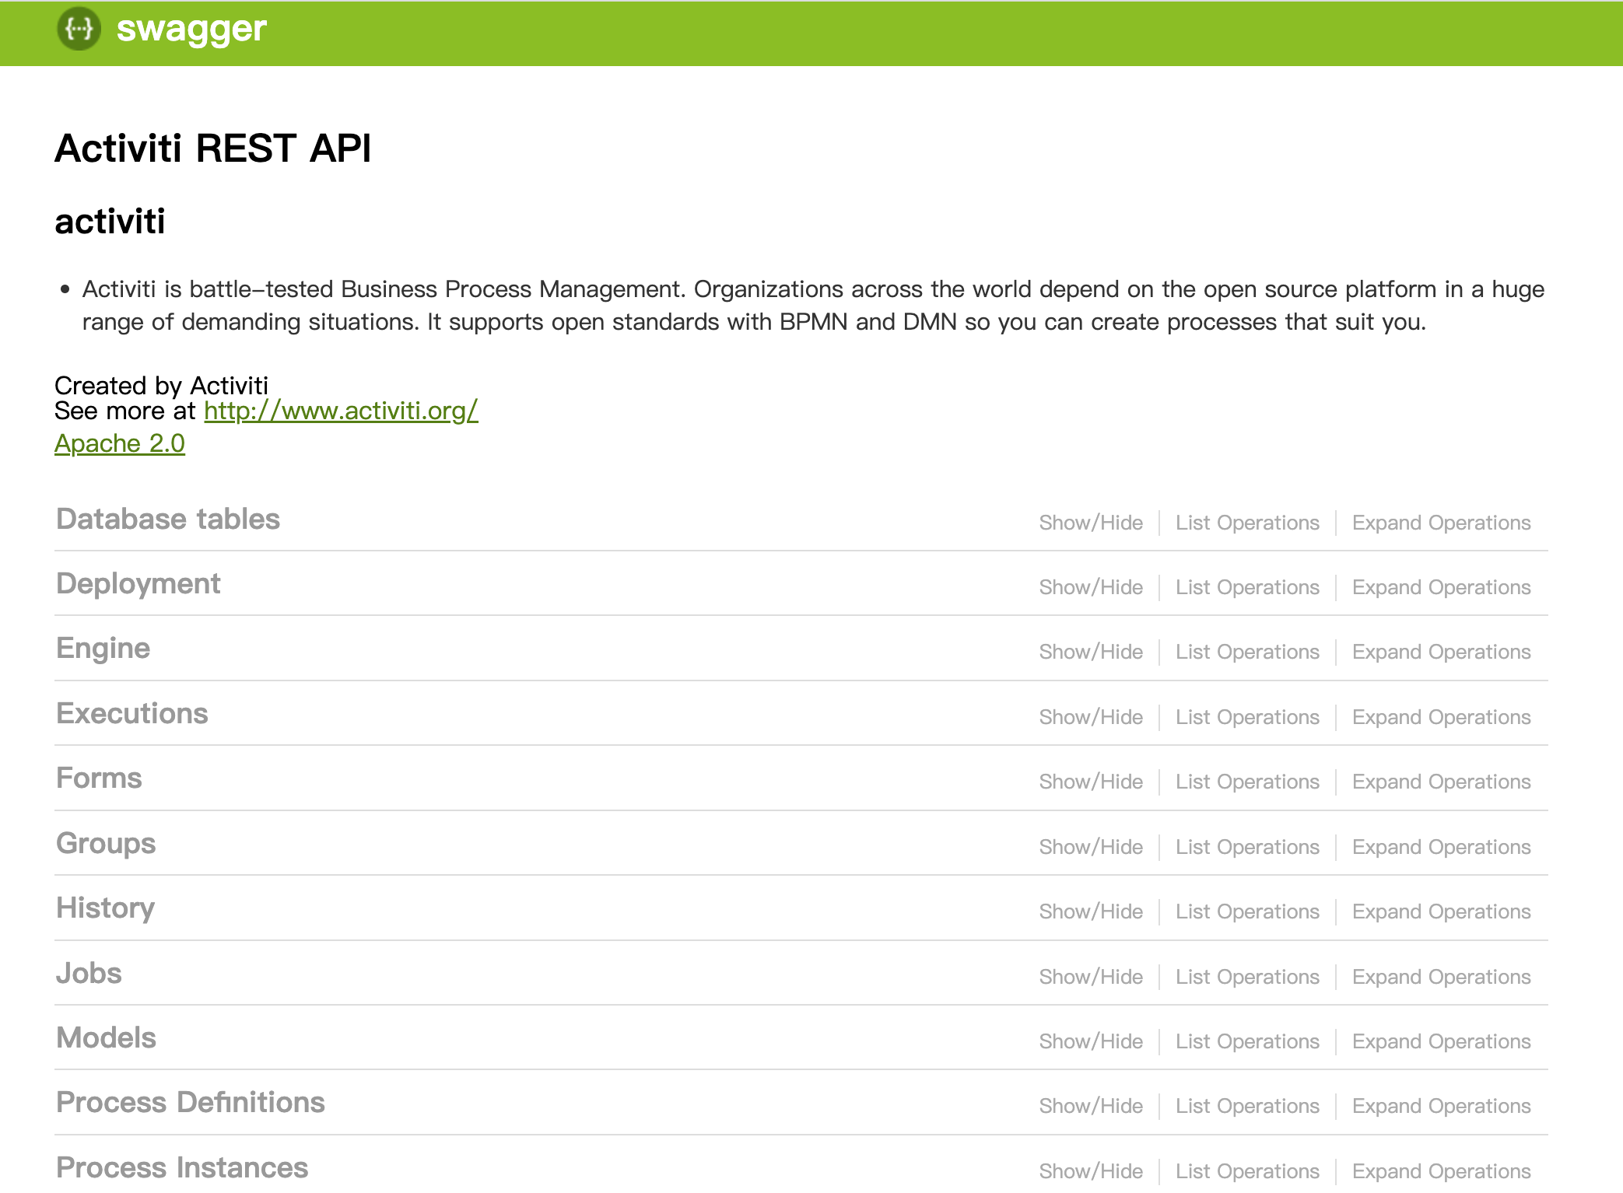List Operations for Models
Image resolution: width=1623 pixels, height=1193 pixels.
point(1247,1041)
